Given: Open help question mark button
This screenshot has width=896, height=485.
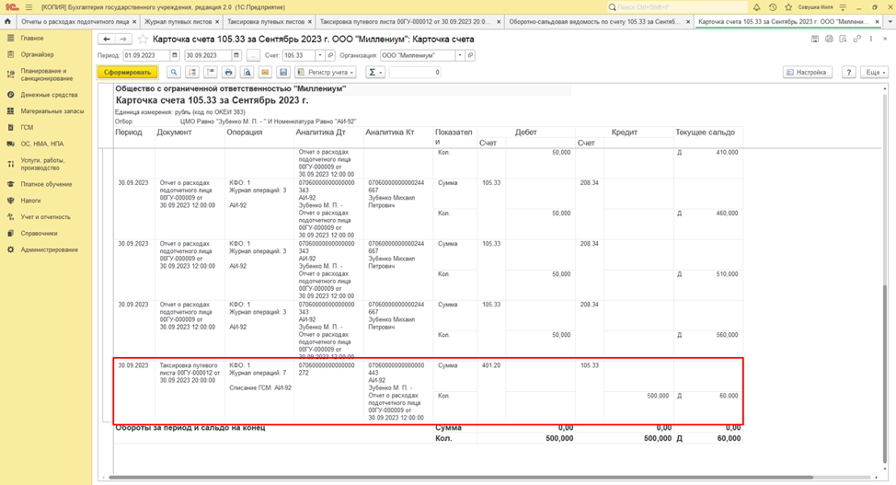Looking at the screenshot, I should (x=849, y=73).
